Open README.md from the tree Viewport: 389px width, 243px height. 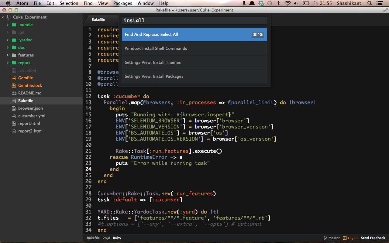click(x=30, y=93)
